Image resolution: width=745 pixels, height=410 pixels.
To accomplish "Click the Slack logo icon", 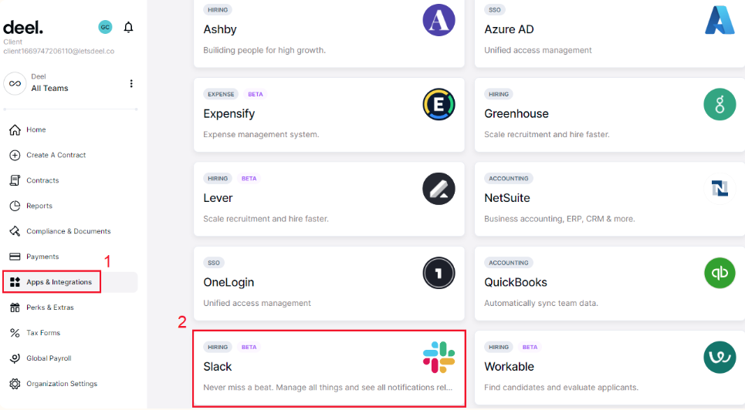I will [439, 358].
